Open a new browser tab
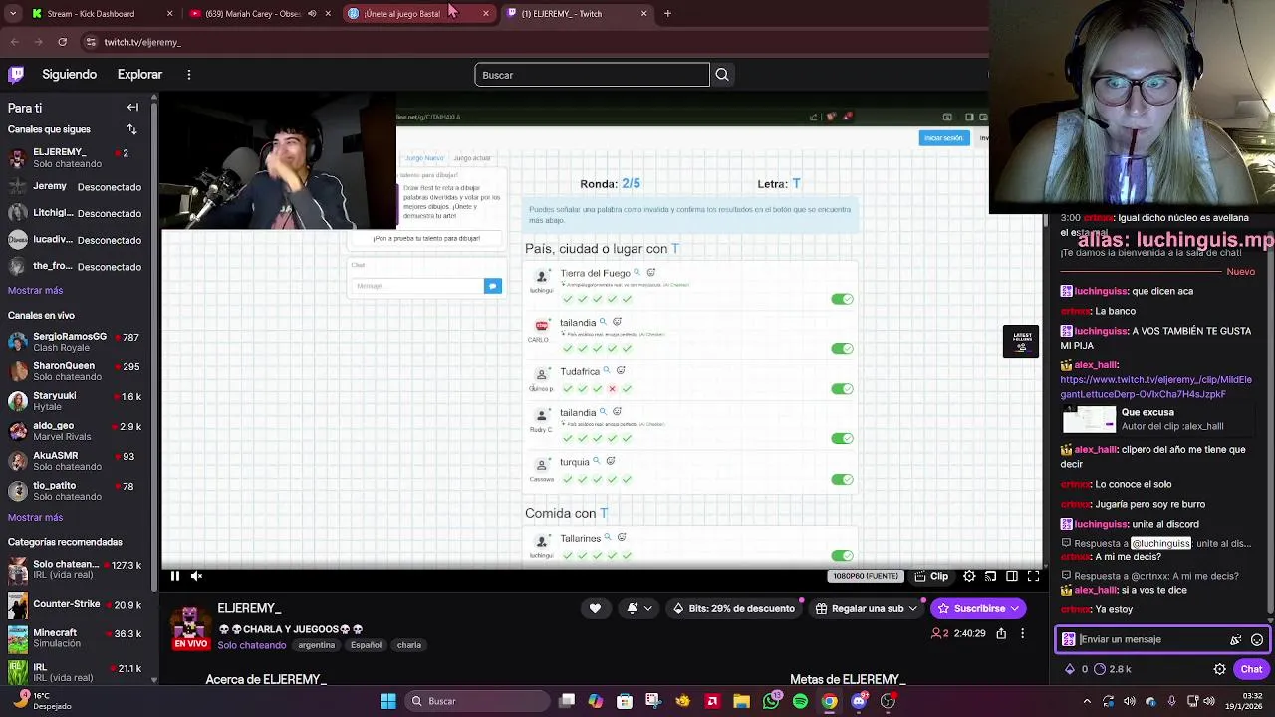The image size is (1275, 717). 667,13
